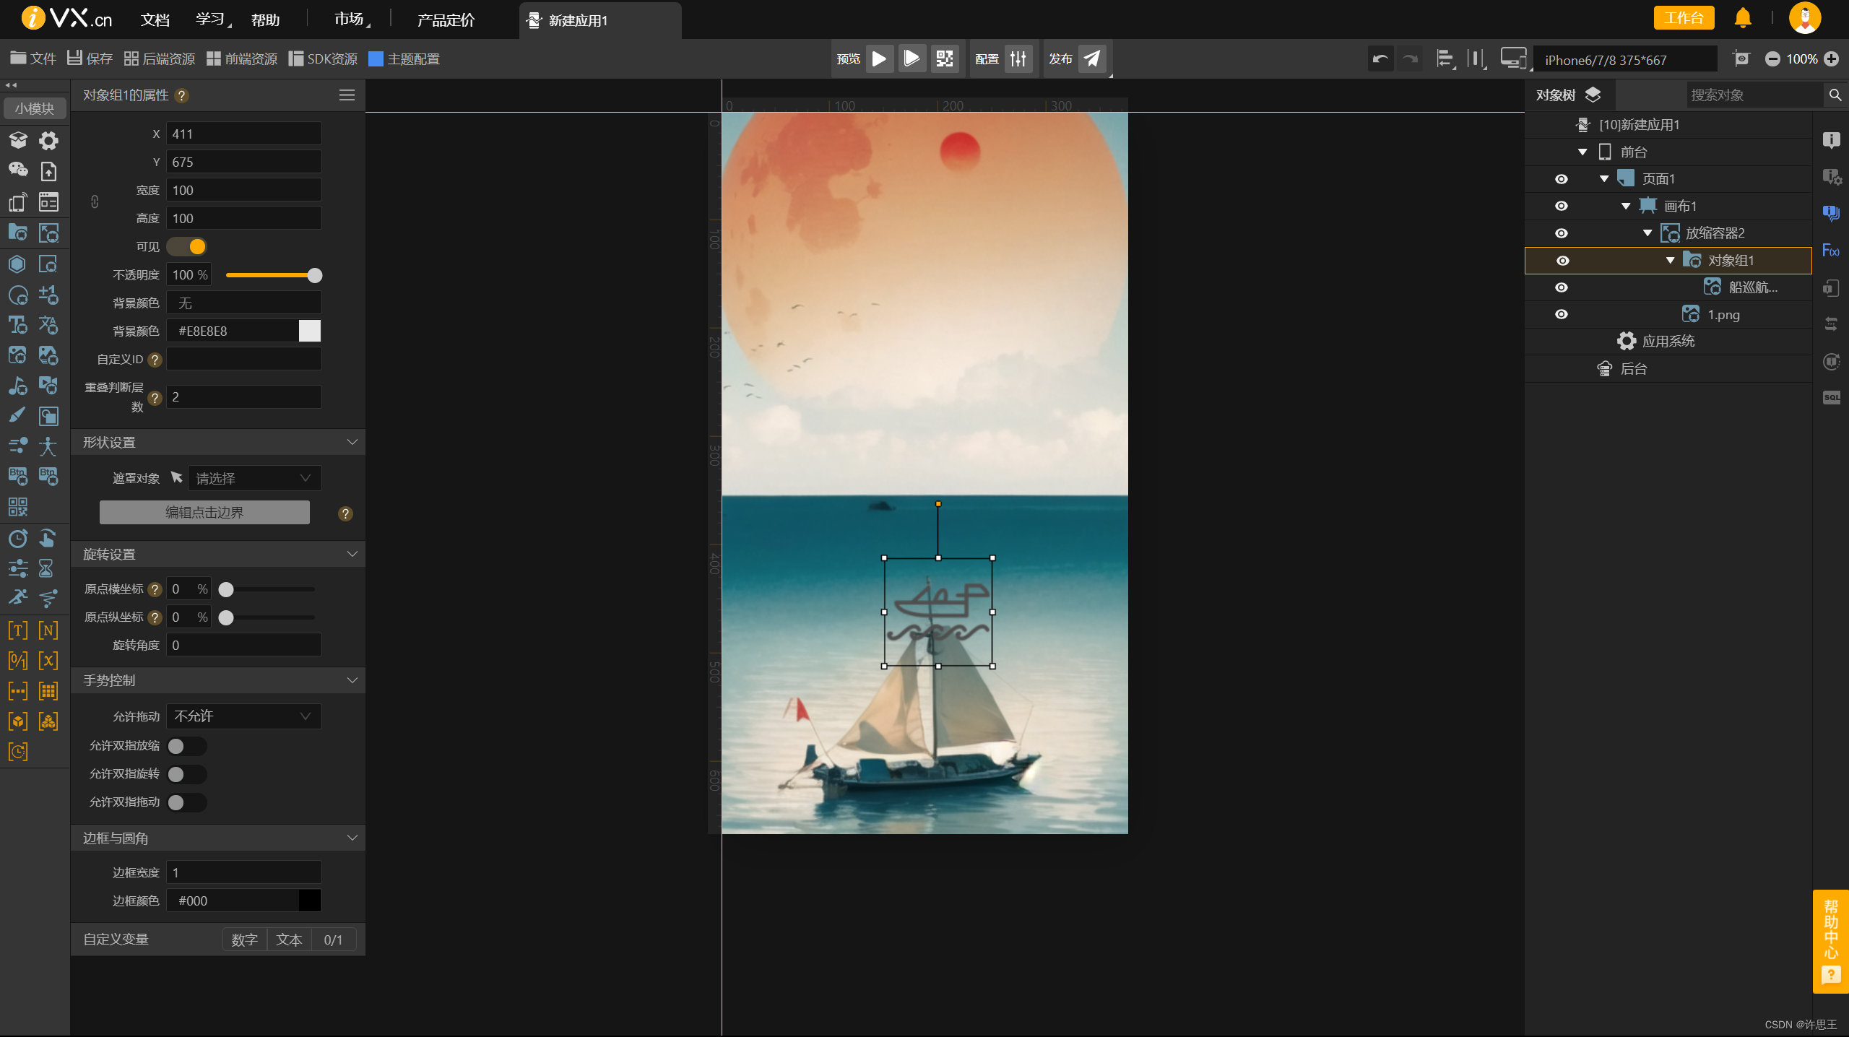
Task: Click the preview play button
Action: click(879, 58)
